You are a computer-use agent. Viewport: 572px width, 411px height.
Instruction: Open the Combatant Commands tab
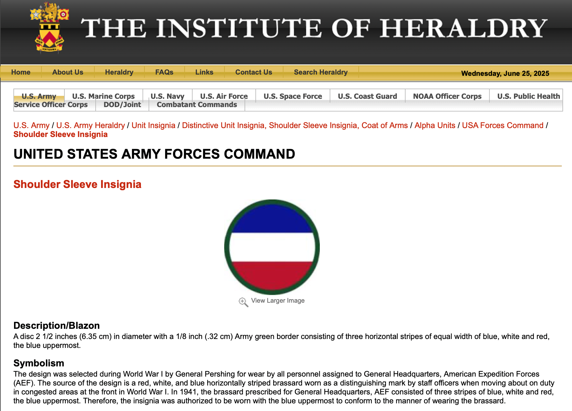(197, 105)
